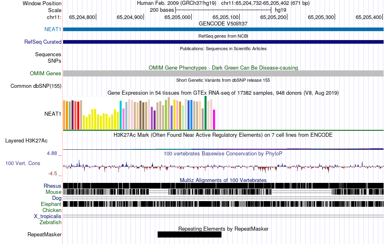Screen dimensions: 384x244
Task: Click the Gene Expression in 54 tissues title
Action: pyautogui.click(x=223, y=93)
